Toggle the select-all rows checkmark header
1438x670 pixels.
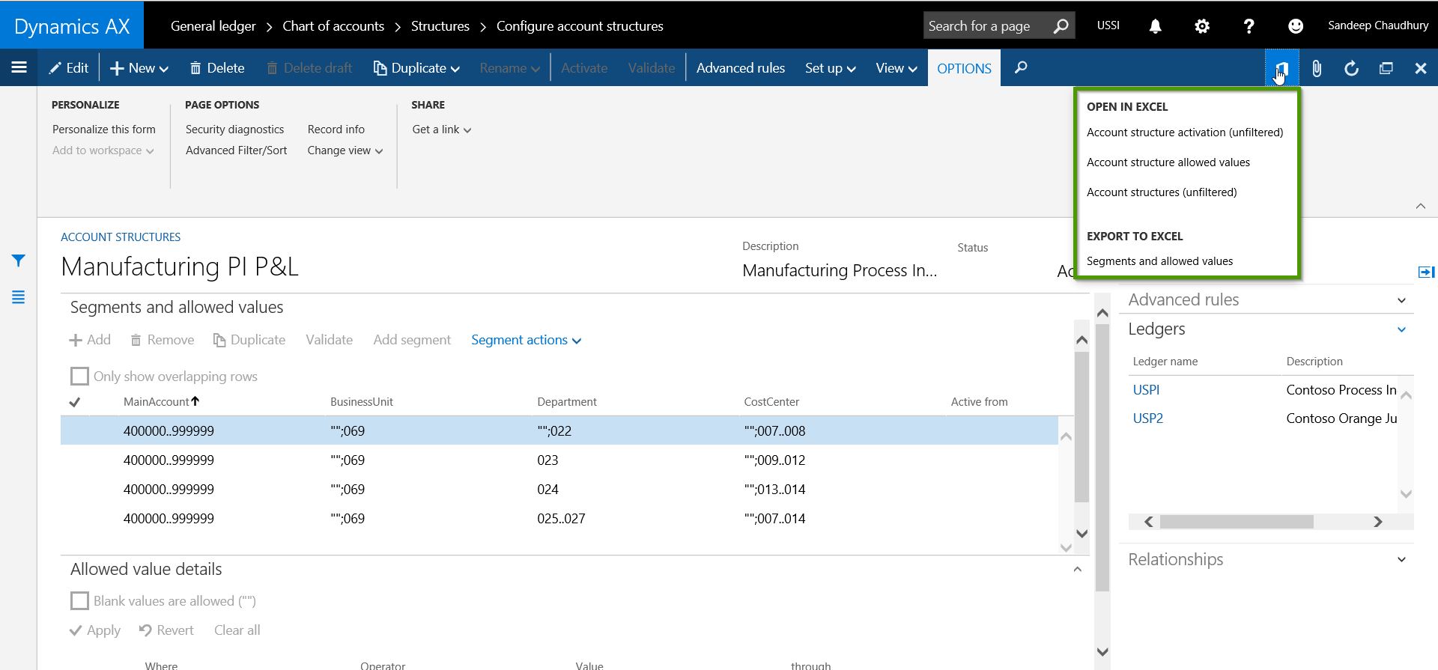coord(75,402)
